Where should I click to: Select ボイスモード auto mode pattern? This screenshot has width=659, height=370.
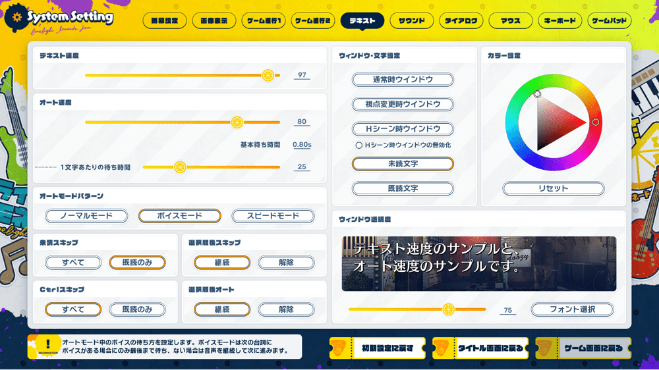coord(179,216)
